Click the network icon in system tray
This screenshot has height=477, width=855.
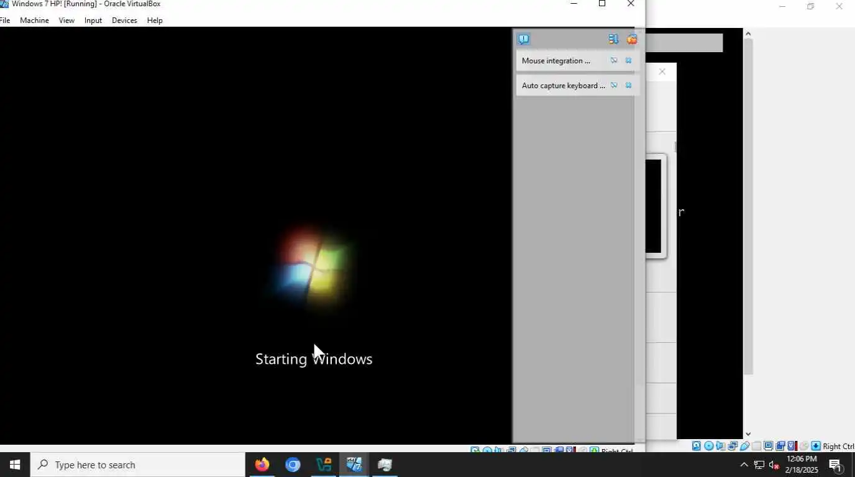759,465
